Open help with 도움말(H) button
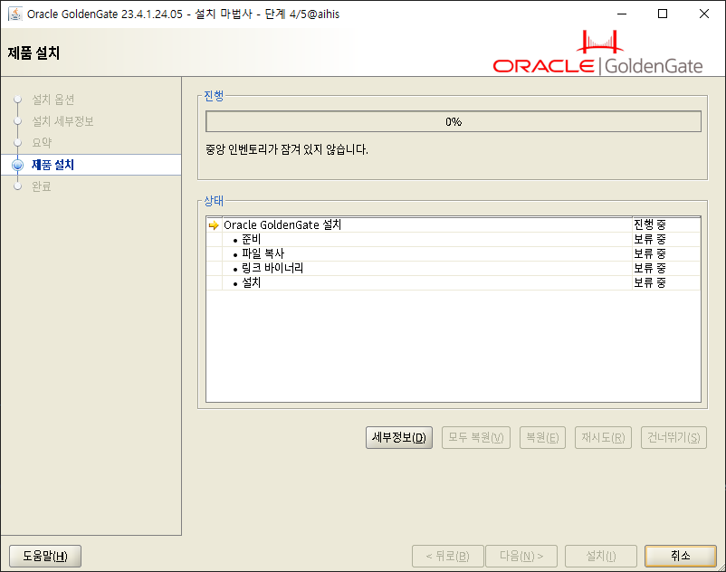 pos(45,556)
